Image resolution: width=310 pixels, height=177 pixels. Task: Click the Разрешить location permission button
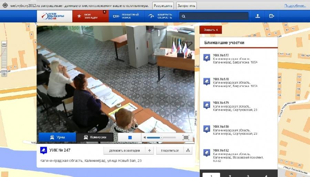(163, 6)
